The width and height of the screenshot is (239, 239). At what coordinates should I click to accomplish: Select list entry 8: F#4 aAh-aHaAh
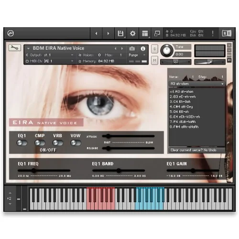point(197,127)
